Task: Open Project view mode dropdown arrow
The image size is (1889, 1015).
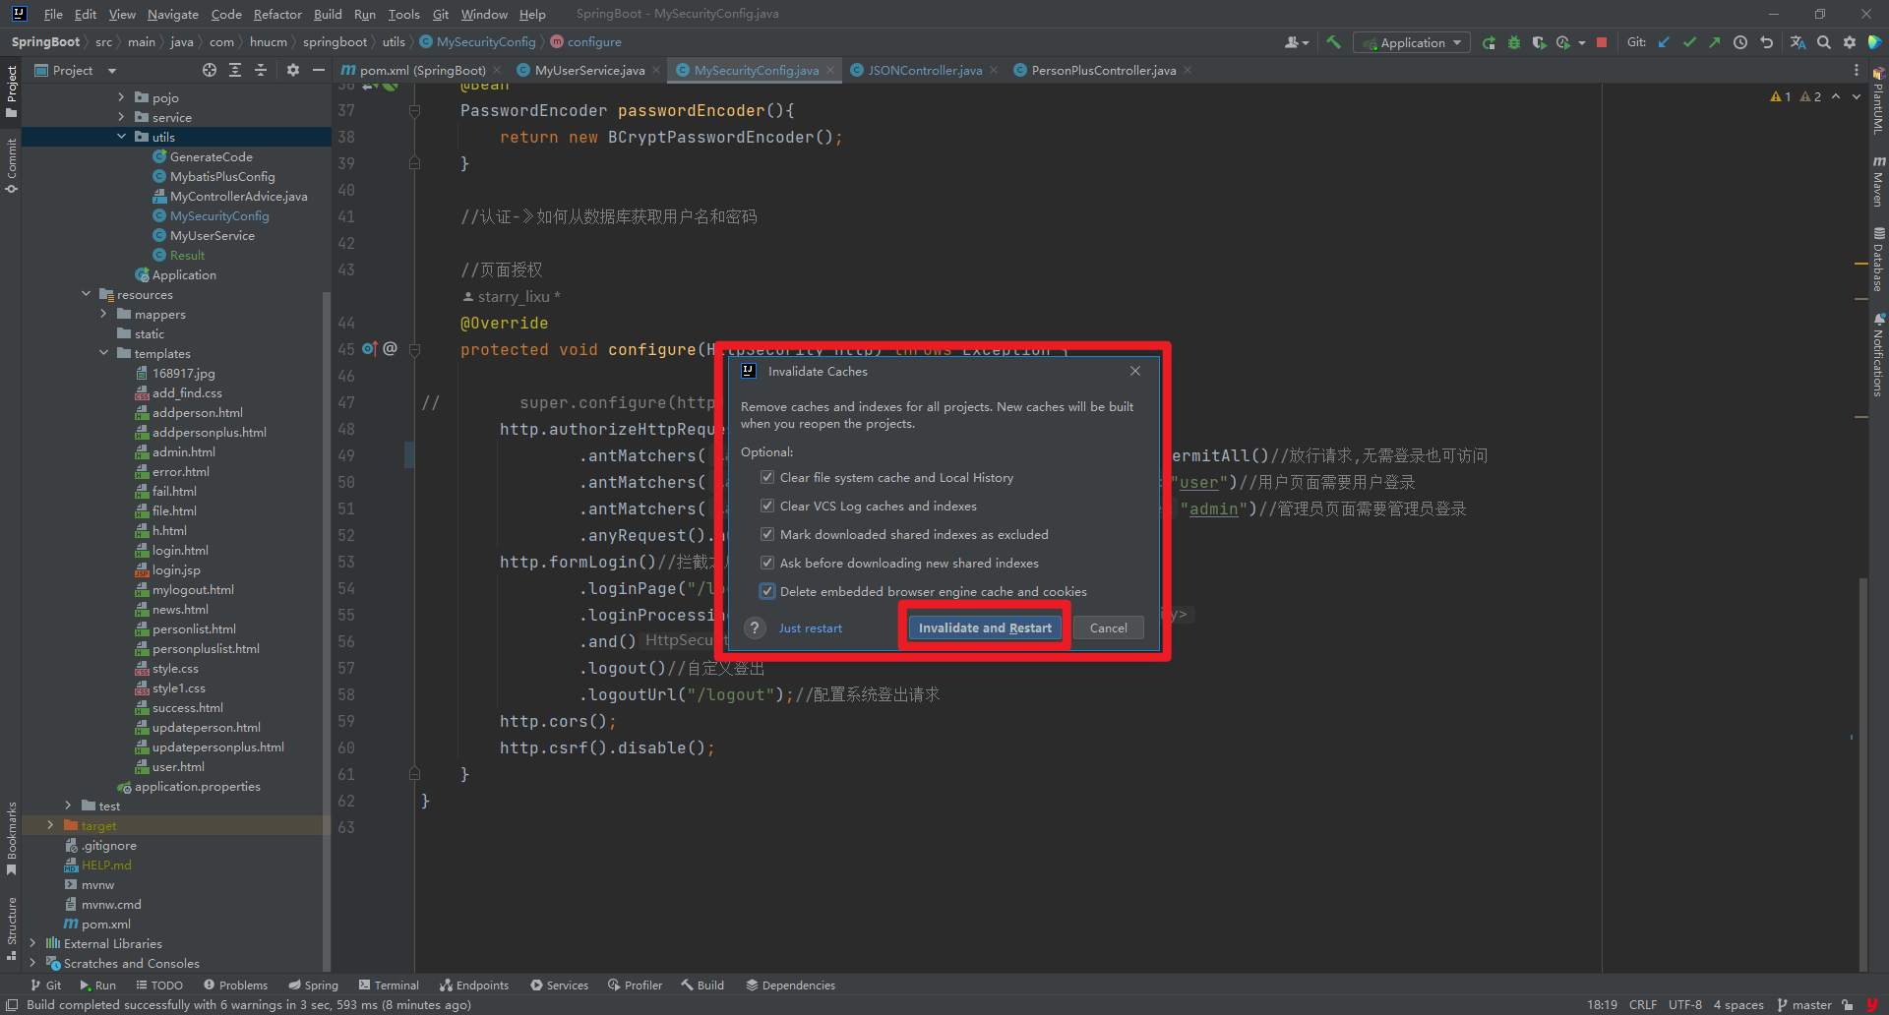Action: (112, 71)
